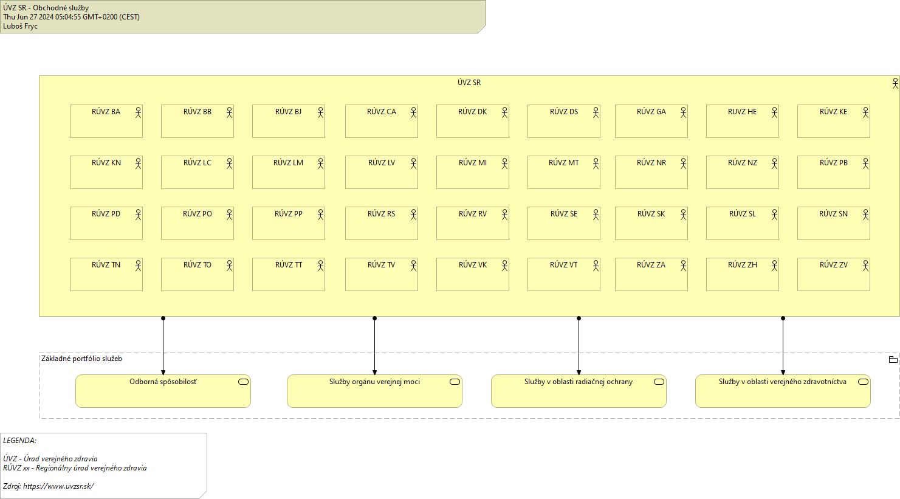The height and width of the screenshot is (499, 900).
Task: Click the actor icon on RÚVZ KN
Action: click(x=138, y=163)
